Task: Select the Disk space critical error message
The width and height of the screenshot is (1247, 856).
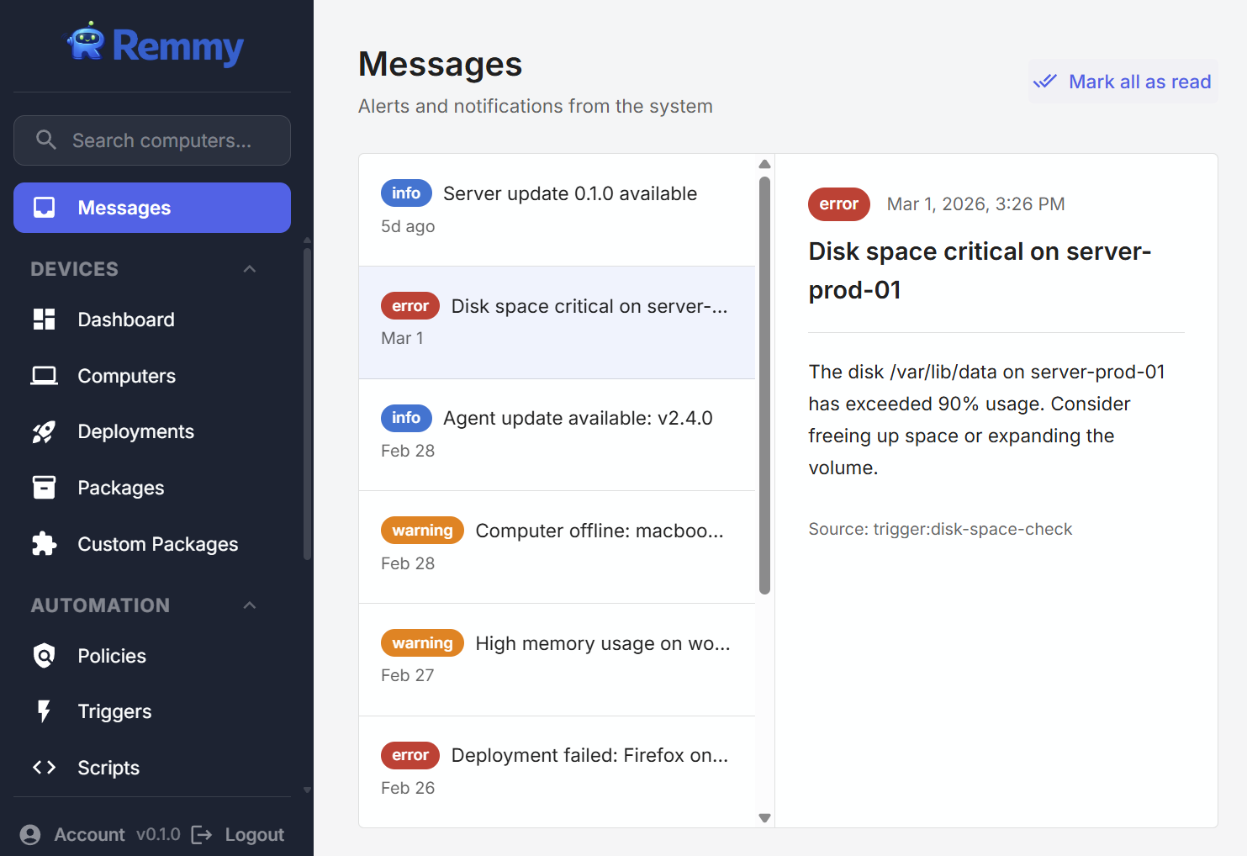Action: 557,322
